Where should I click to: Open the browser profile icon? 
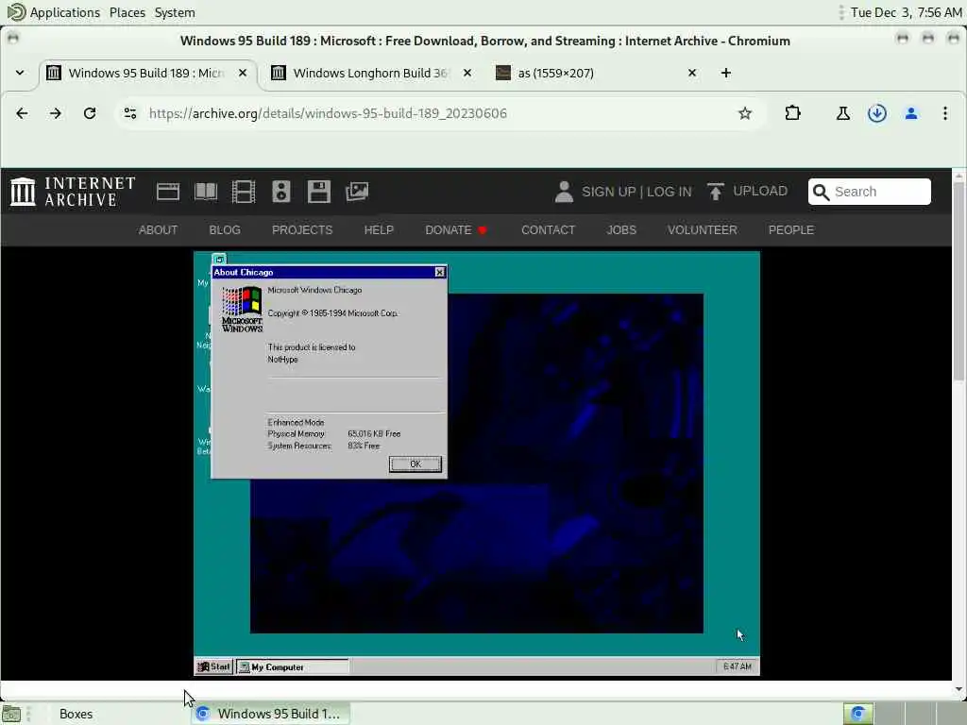coord(911,113)
